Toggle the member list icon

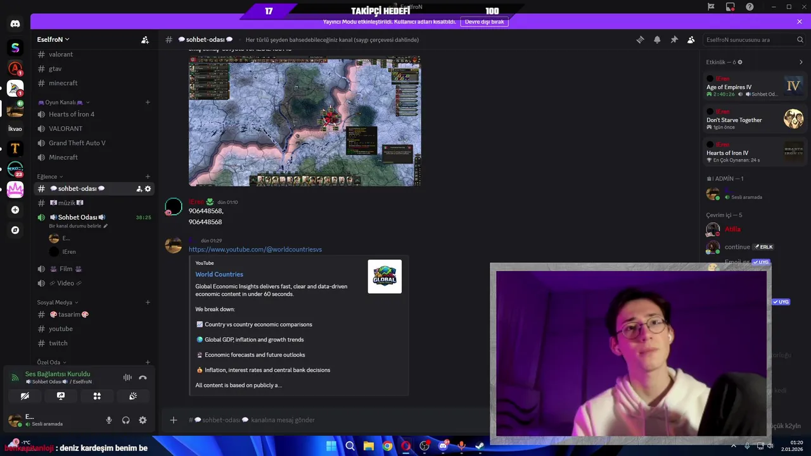pos(691,40)
